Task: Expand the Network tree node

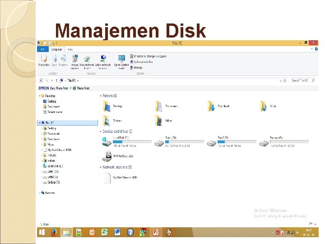Action: 40,193
